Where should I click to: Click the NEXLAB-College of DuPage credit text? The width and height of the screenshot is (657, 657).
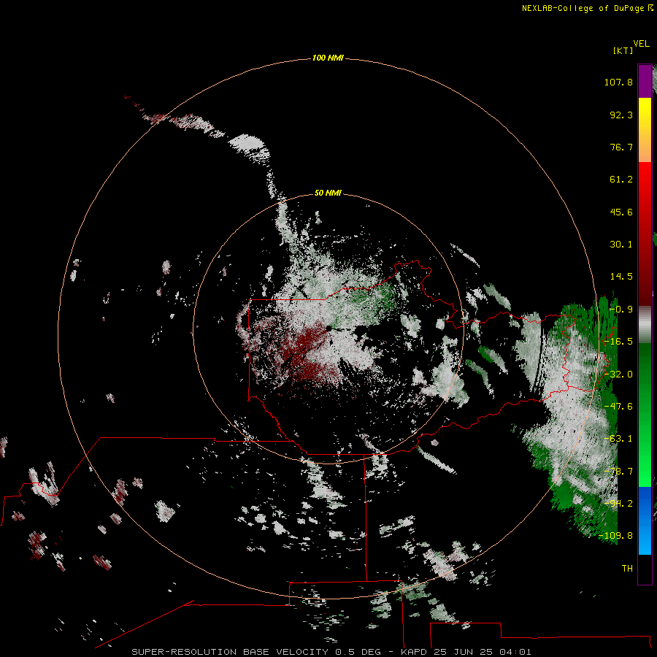587,8
